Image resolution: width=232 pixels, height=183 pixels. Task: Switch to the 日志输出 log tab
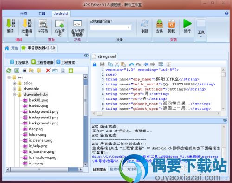pos(100,170)
